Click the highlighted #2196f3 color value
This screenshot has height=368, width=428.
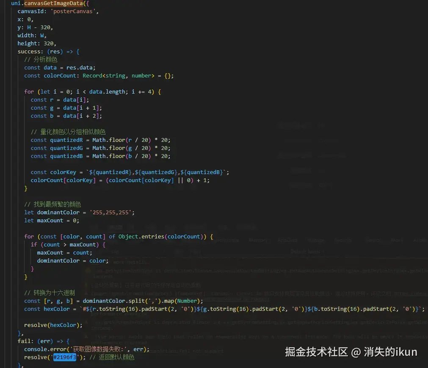(64, 357)
